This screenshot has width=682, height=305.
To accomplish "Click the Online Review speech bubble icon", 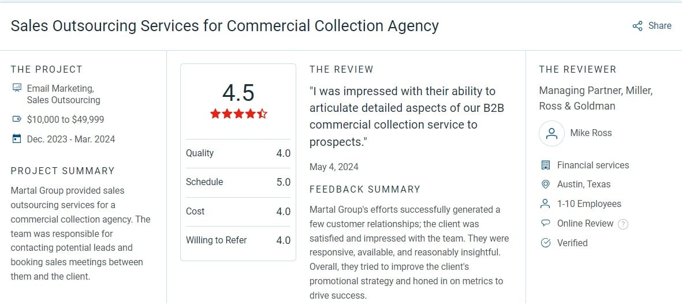I will coord(545,223).
